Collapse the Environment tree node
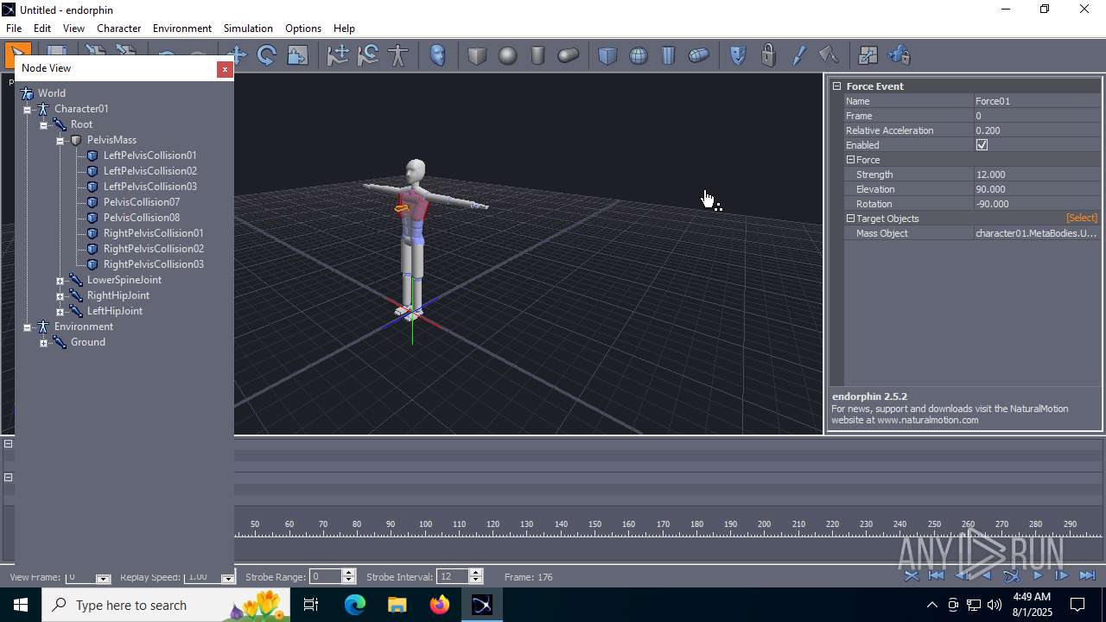This screenshot has height=622, width=1106. pos(28,327)
